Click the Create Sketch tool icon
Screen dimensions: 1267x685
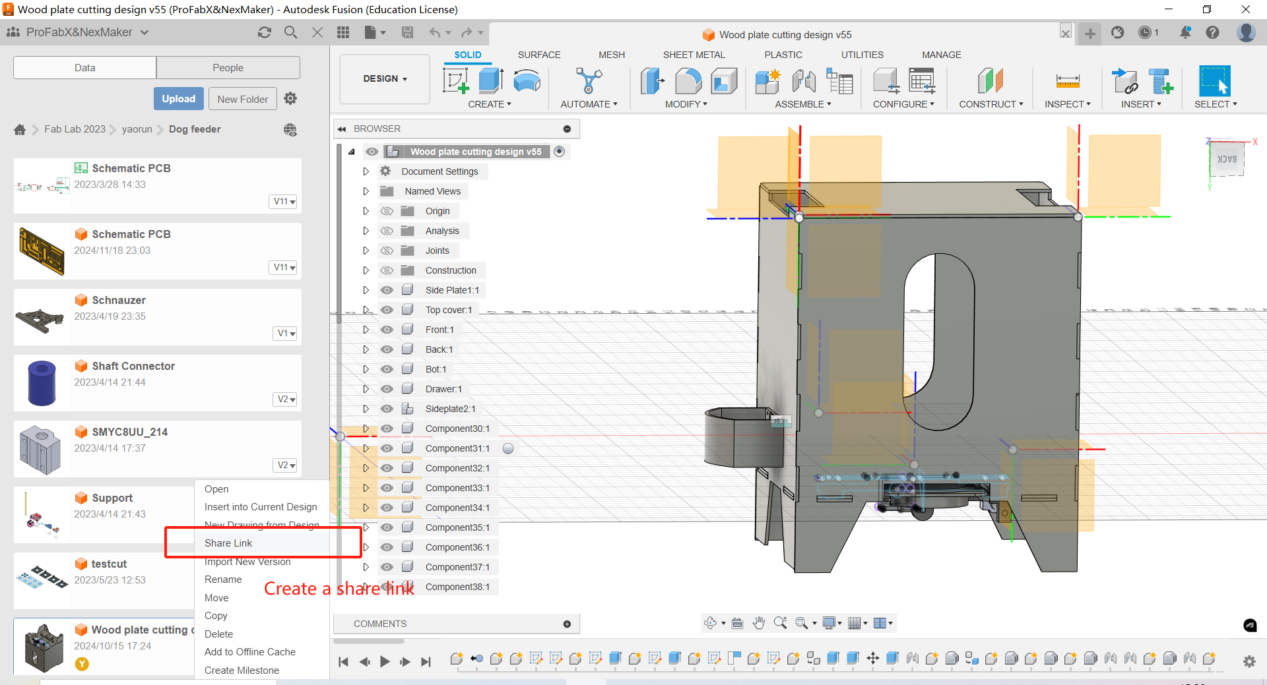click(456, 81)
